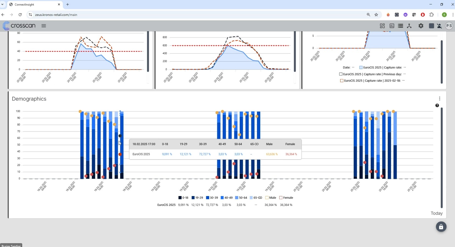Open Chrome tab search dropdown arrow
Screen dimensions: 455x247
2,4
